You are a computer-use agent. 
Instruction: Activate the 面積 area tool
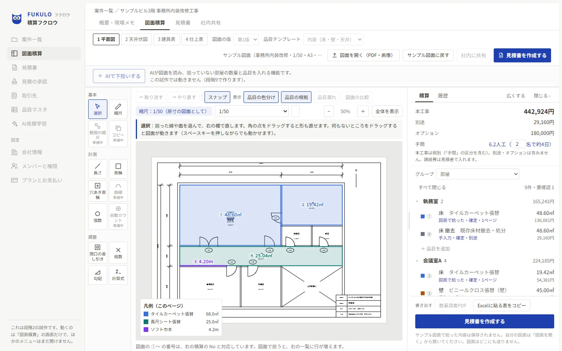[118, 169]
